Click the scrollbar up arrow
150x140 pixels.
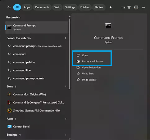click(x=70, y=16)
